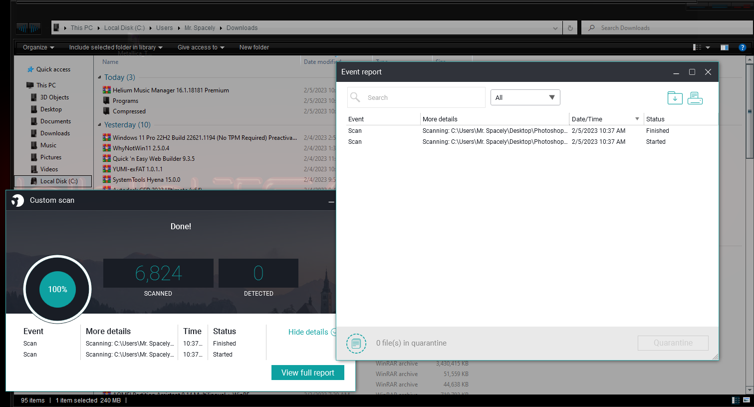Click the details view icon in status bar
The width and height of the screenshot is (754, 407).
736,400
